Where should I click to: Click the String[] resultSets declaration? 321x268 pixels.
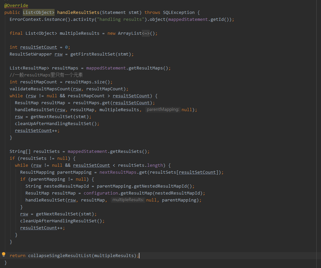35,152
